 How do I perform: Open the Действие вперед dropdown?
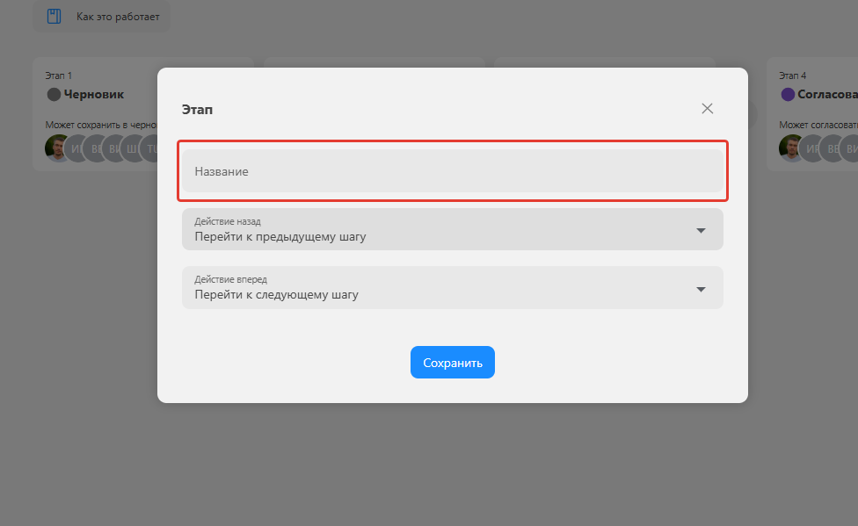click(452, 288)
